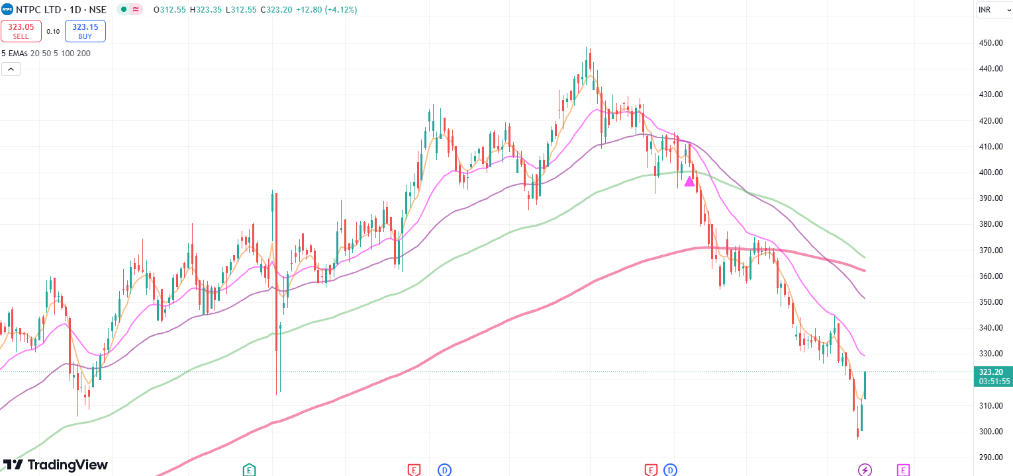1013x476 pixels.
Task: Click the green market status dot
Action: [123, 10]
